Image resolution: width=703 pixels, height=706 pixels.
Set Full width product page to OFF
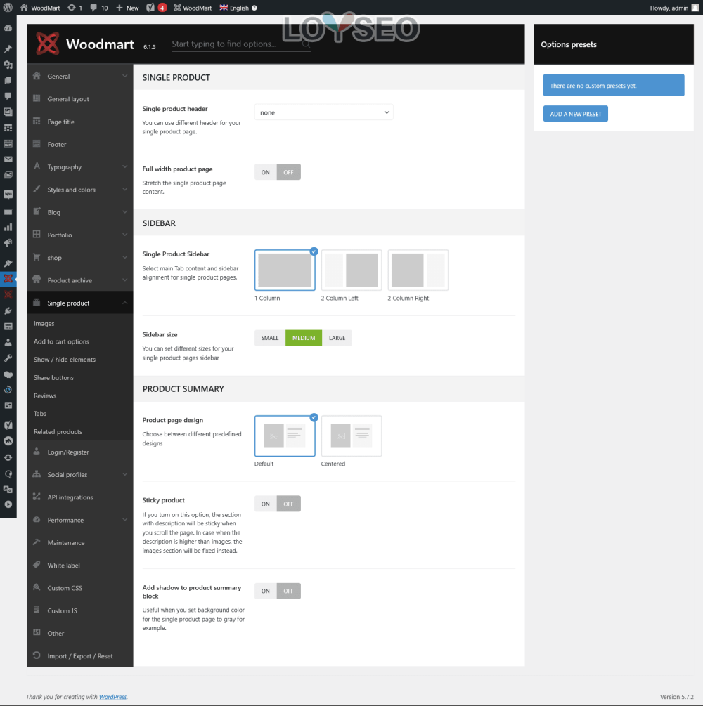(288, 172)
